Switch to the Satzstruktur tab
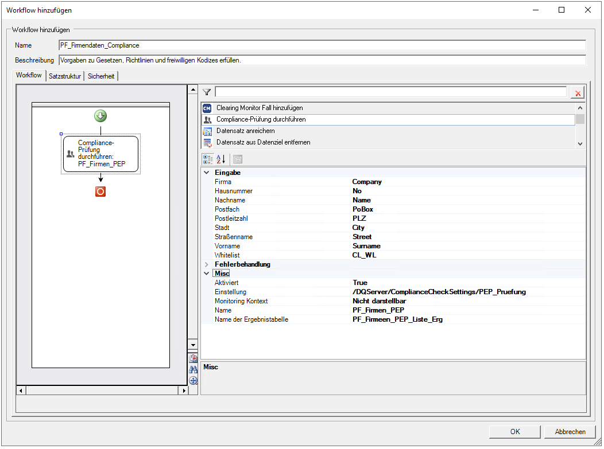The image size is (604, 449). tap(65, 76)
